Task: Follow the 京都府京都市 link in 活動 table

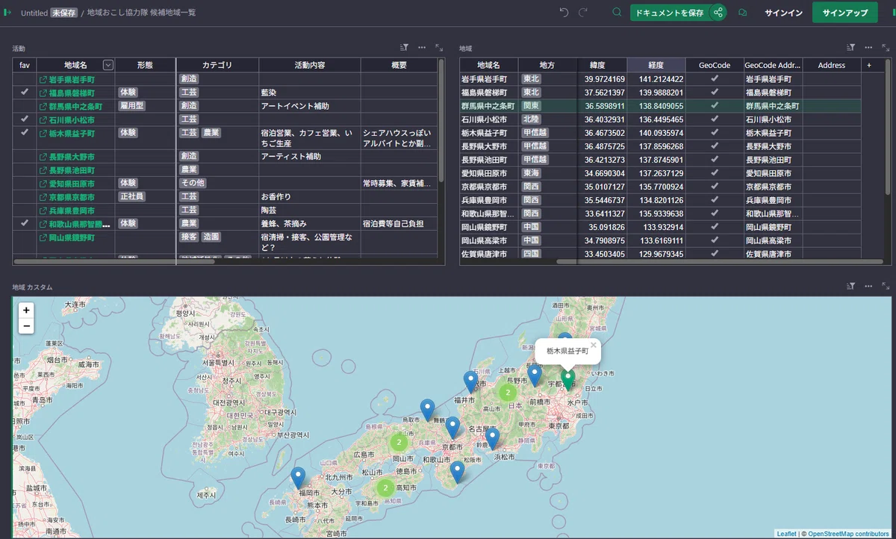Action: (x=72, y=197)
